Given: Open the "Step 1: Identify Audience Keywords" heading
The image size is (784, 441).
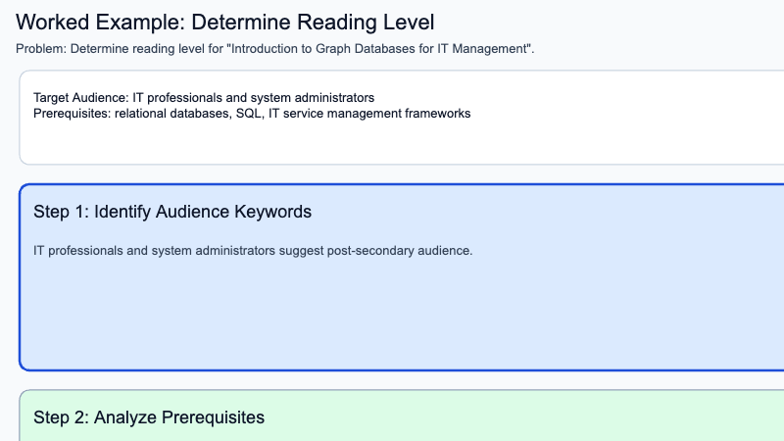Looking at the screenshot, I should click(x=172, y=212).
